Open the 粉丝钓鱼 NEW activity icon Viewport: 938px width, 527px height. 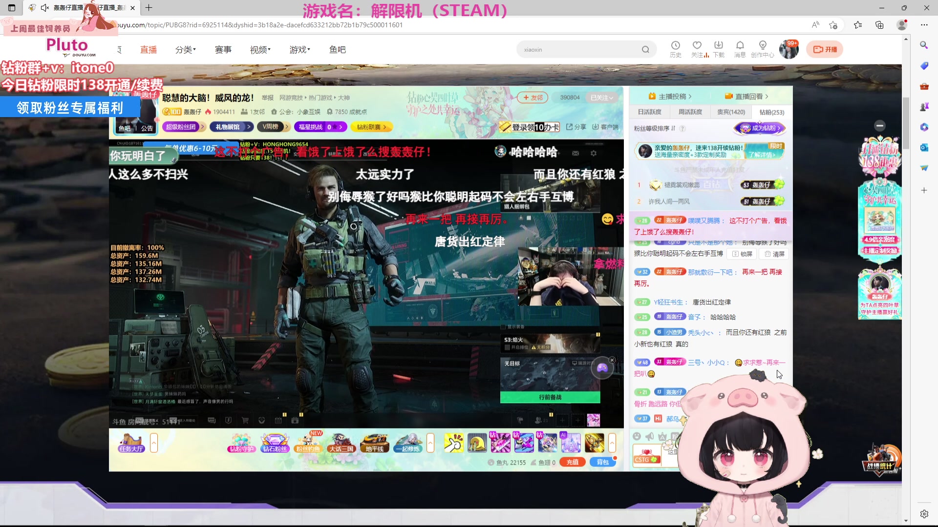point(308,442)
